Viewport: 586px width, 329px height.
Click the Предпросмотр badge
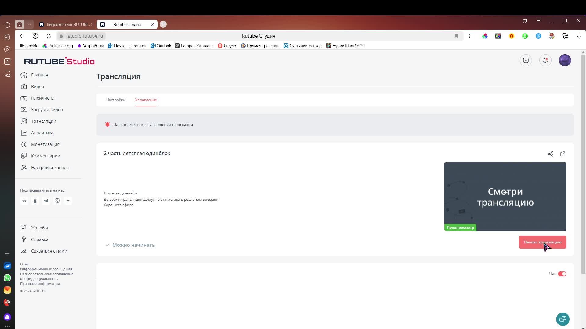point(460,228)
